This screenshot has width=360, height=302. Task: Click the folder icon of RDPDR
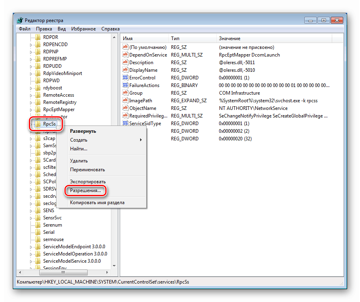tap(38, 37)
